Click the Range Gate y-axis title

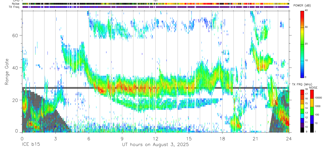7,72
